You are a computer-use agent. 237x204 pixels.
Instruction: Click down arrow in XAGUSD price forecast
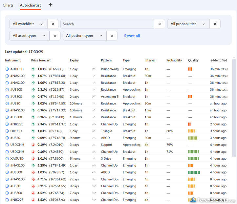point(33,159)
